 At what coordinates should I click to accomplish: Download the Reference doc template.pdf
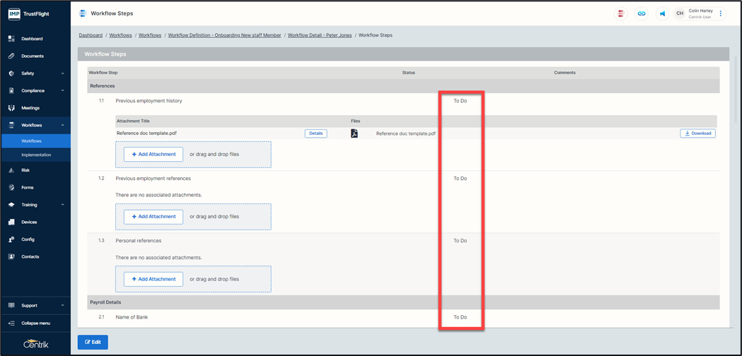click(697, 133)
